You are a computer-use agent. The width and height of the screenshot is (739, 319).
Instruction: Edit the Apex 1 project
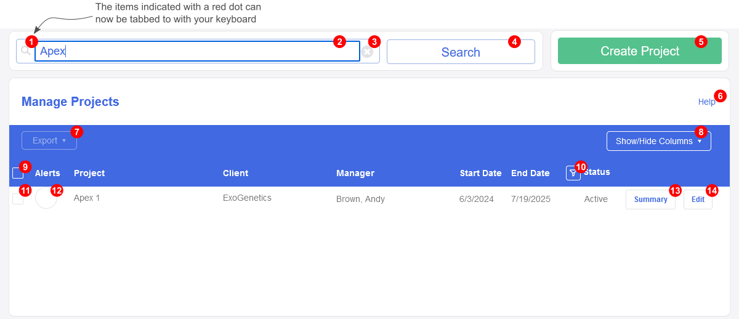point(698,200)
